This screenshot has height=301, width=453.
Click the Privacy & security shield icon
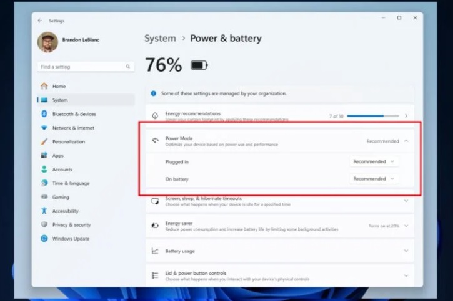pyautogui.click(x=44, y=224)
